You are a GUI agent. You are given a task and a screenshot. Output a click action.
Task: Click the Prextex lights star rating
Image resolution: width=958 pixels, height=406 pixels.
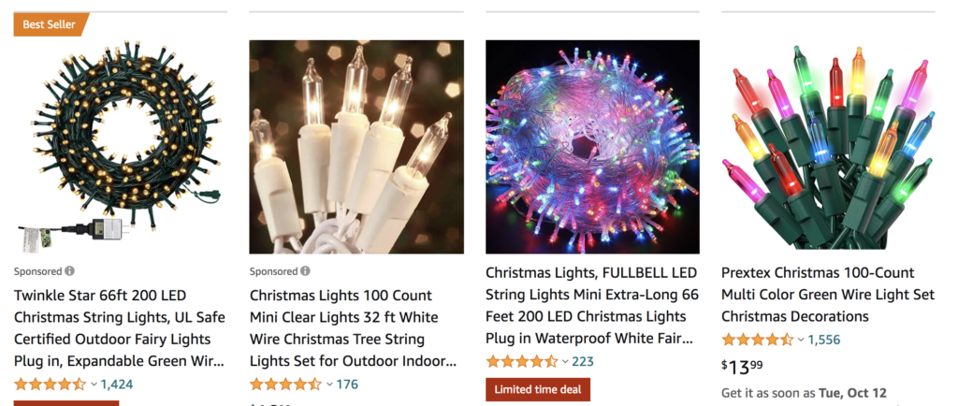tap(758, 339)
